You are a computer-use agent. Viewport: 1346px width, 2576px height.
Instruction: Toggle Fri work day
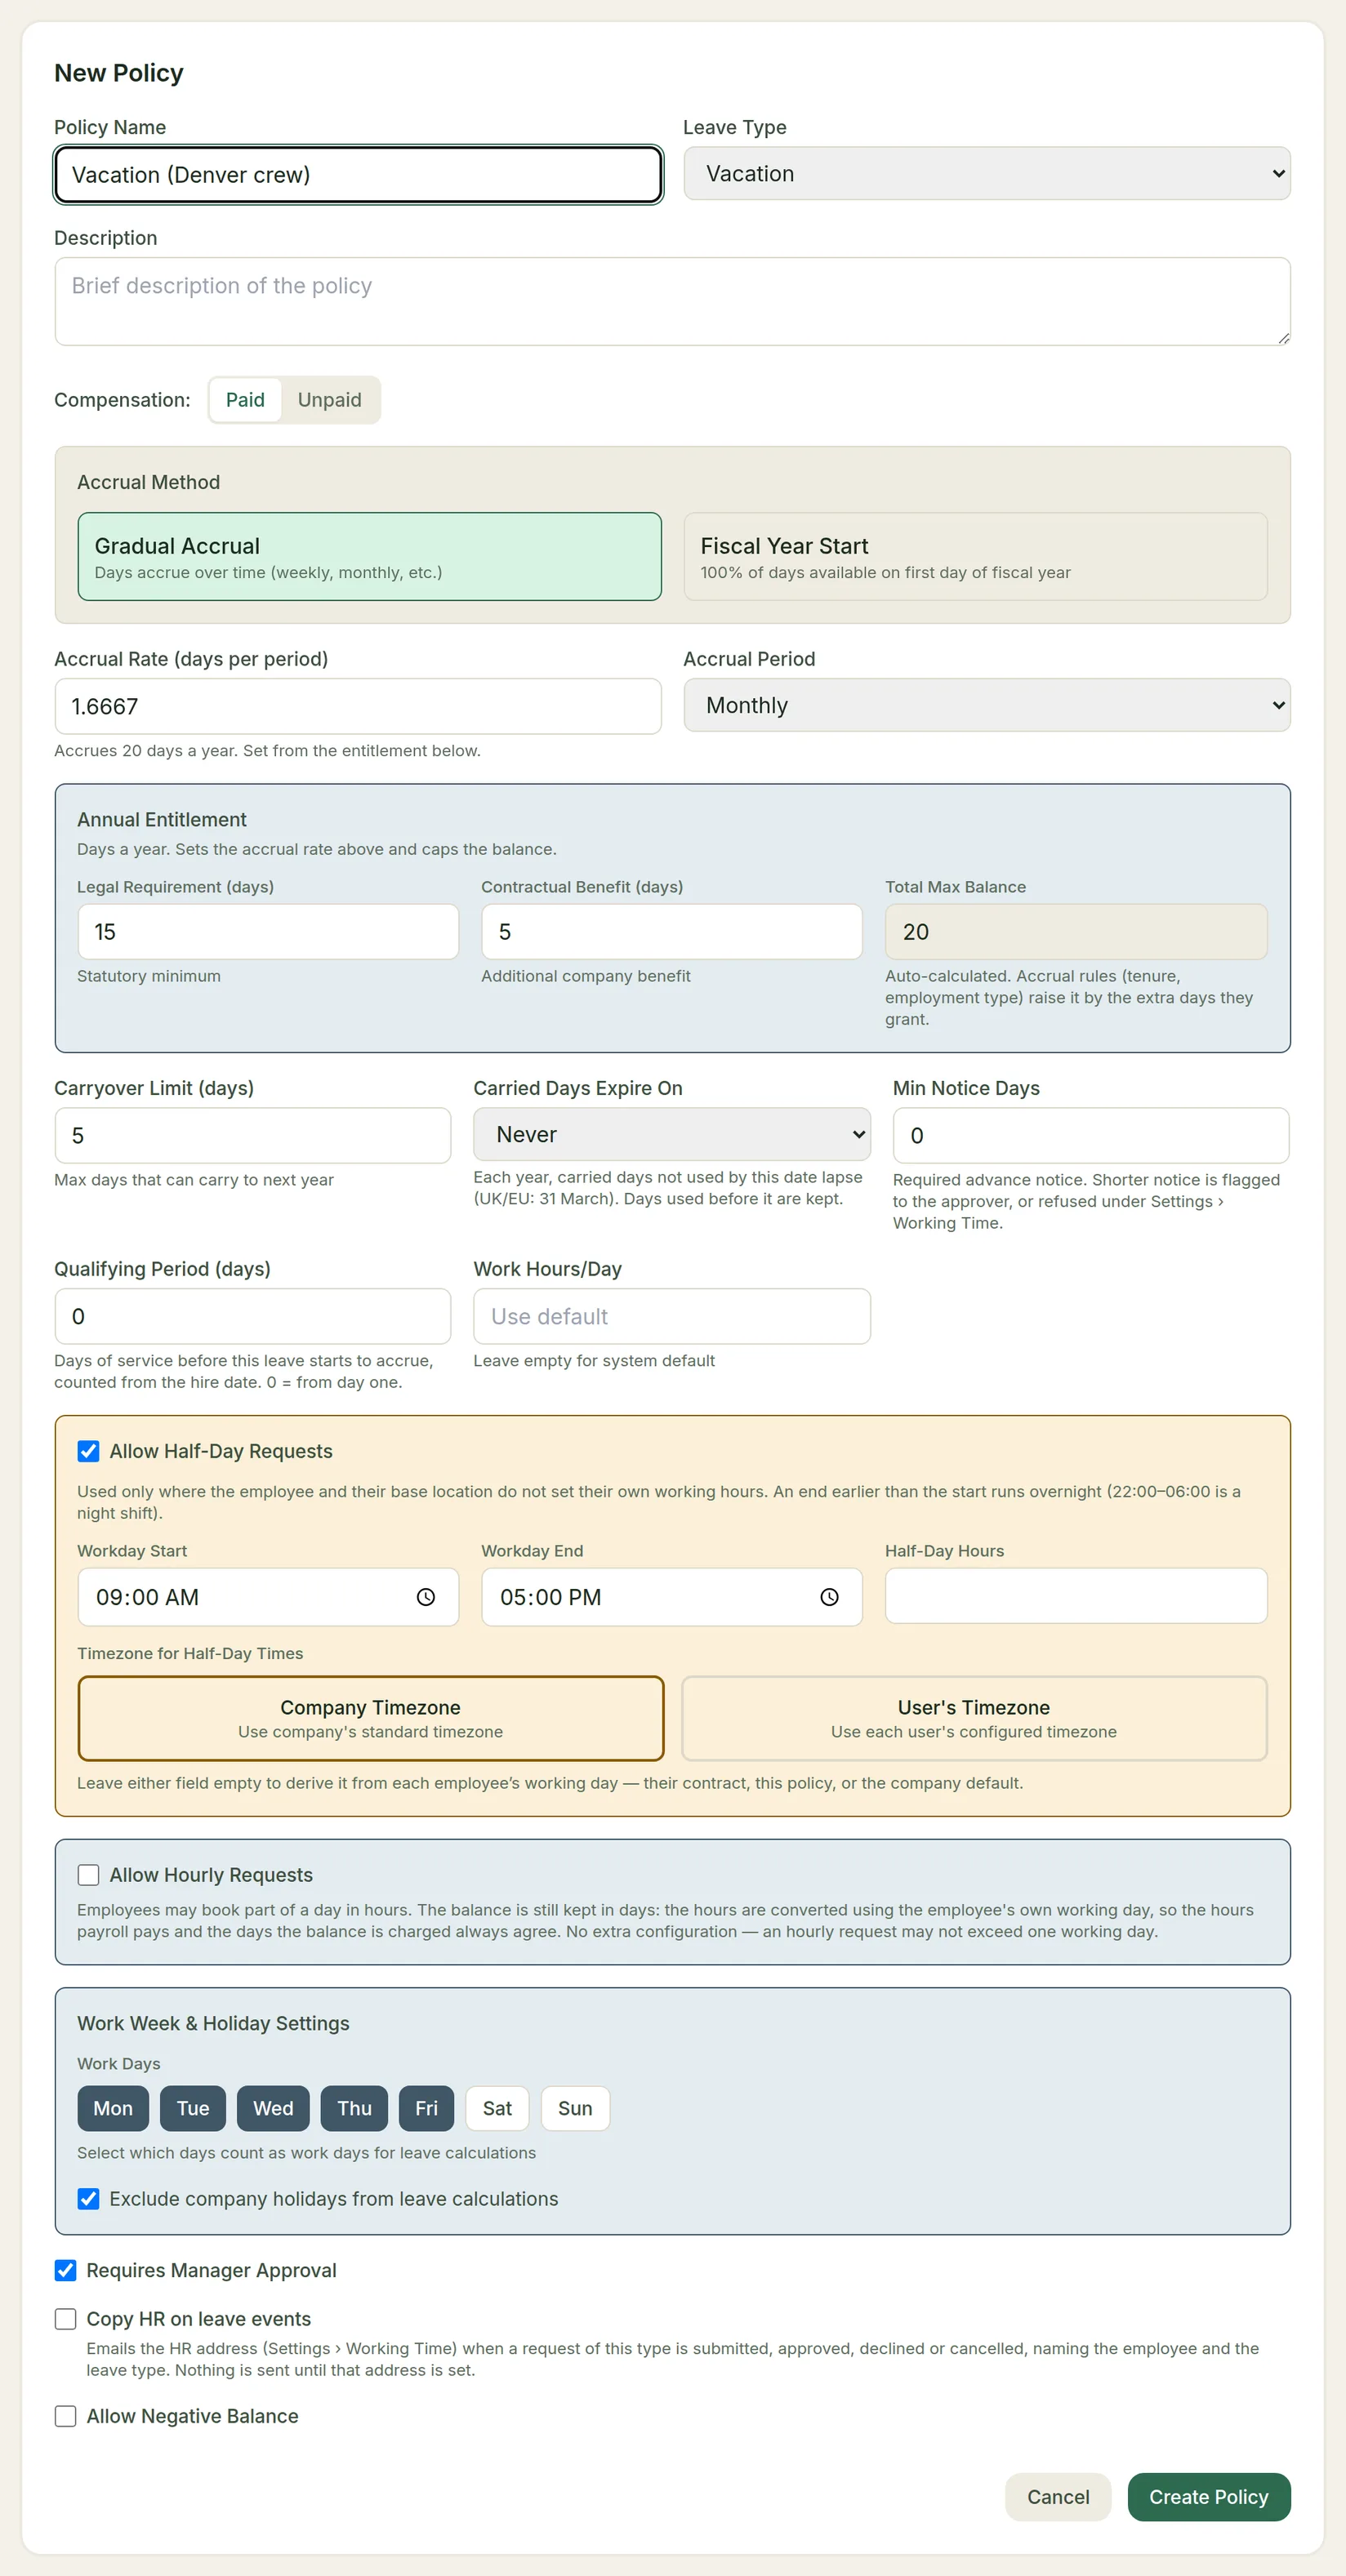[426, 2109]
